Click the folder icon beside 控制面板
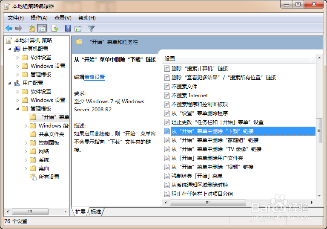The height and width of the screenshot is (229, 327). click(x=33, y=143)
